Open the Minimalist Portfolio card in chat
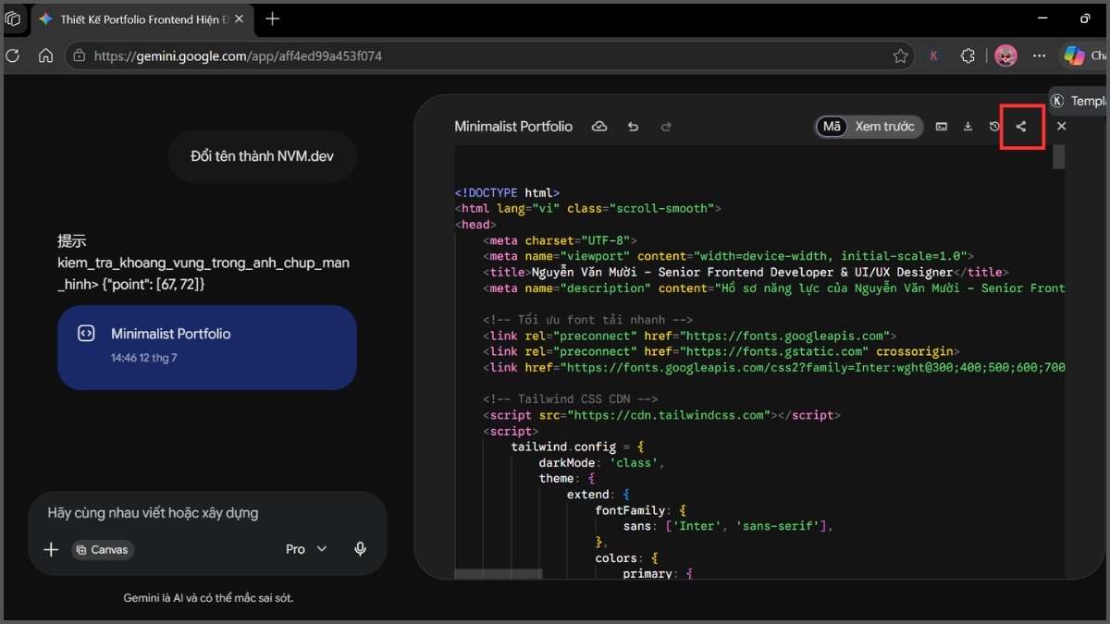Screen dimensions: 1110x624 pos(207,348)
